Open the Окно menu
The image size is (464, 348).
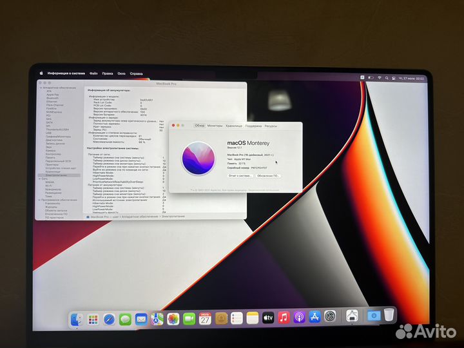[121, 73]
